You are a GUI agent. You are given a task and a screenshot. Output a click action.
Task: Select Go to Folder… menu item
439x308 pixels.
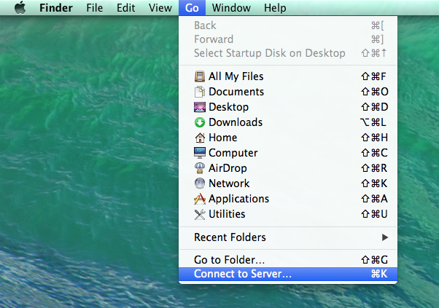pyautogui.click(x=288, y=260)
